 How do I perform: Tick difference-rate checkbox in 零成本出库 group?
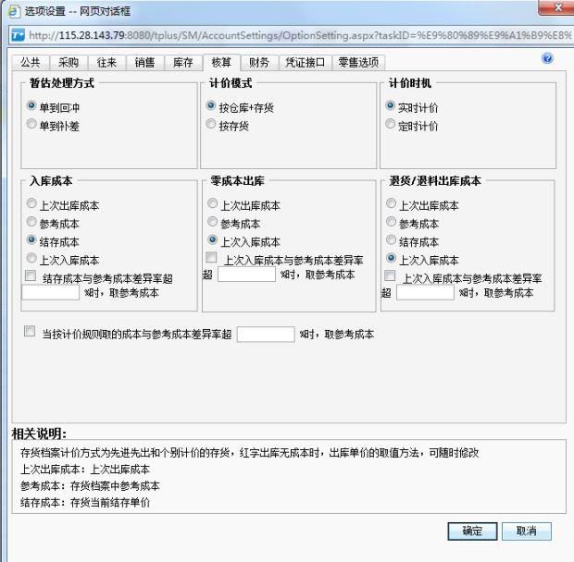pos(211,257)
